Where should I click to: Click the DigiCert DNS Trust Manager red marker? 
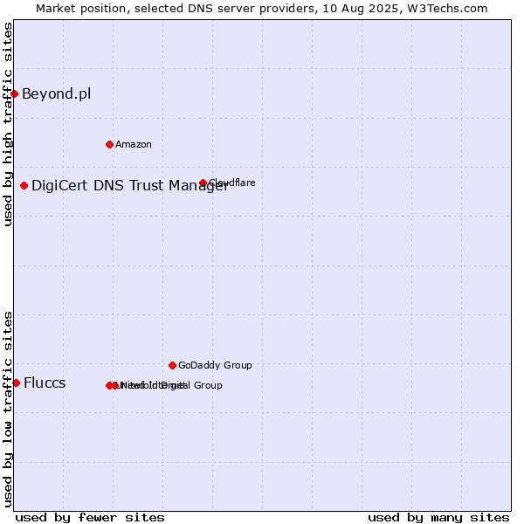pyautogui.click(x=24, y=186)
